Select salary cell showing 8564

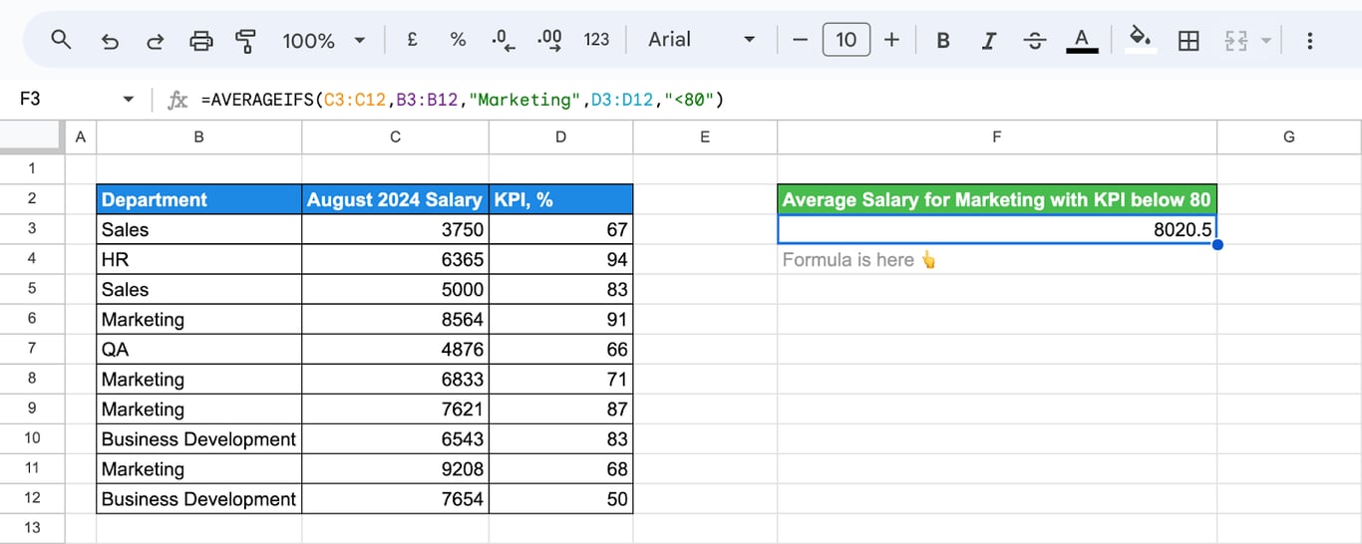point(395,319)
